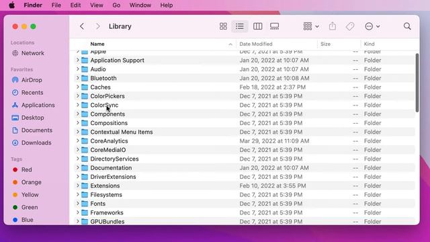The image size is (430, 242).
Task: Click the Components folder icon
Action: click(85, 114)
